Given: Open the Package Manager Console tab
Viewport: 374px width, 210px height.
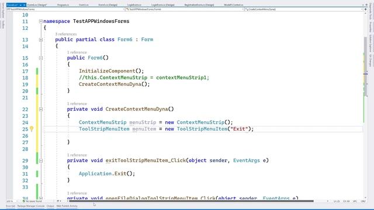Looking at the screenshot, I should coord(31,206).
